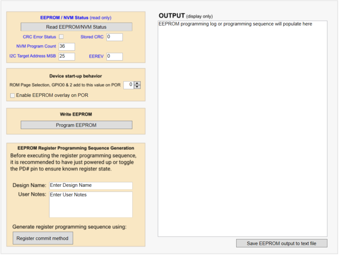Select the Stored CRC value field
This screenshot has width=339, height=255.
tap(114, 37)
